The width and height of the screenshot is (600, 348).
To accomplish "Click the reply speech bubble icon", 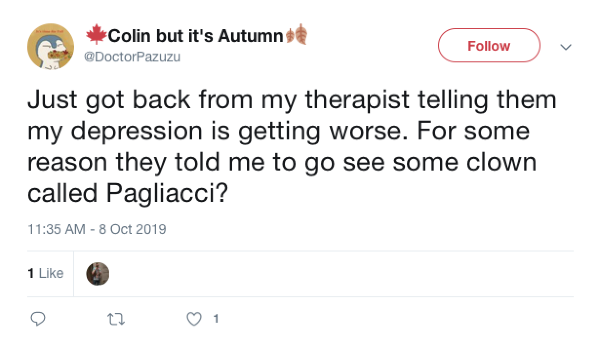I will 39,319.
